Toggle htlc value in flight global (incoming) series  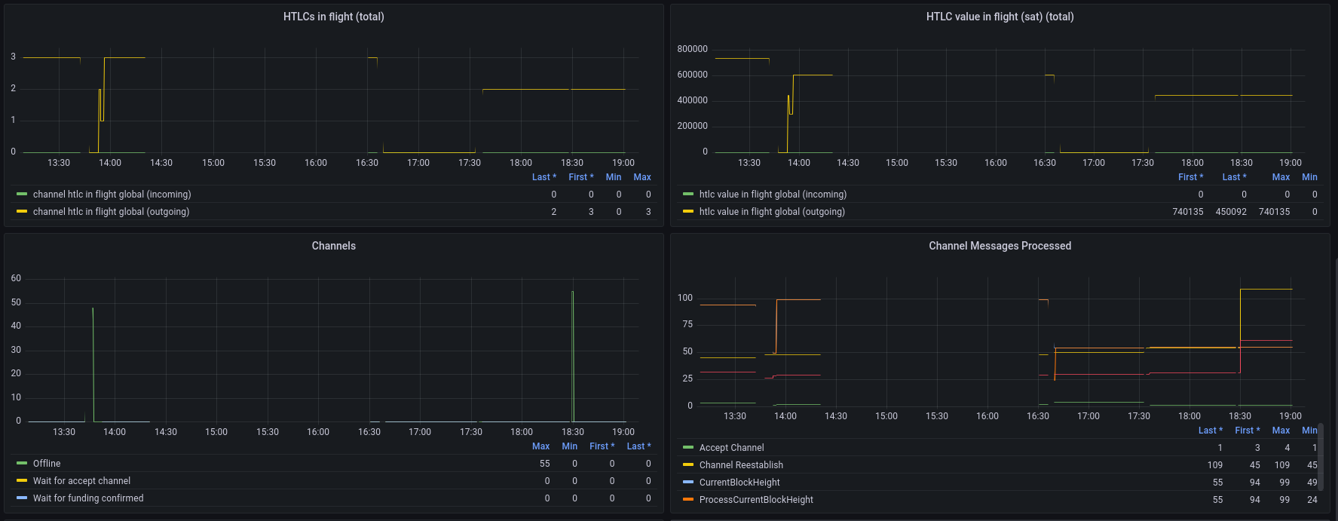[x=773, y=195]
